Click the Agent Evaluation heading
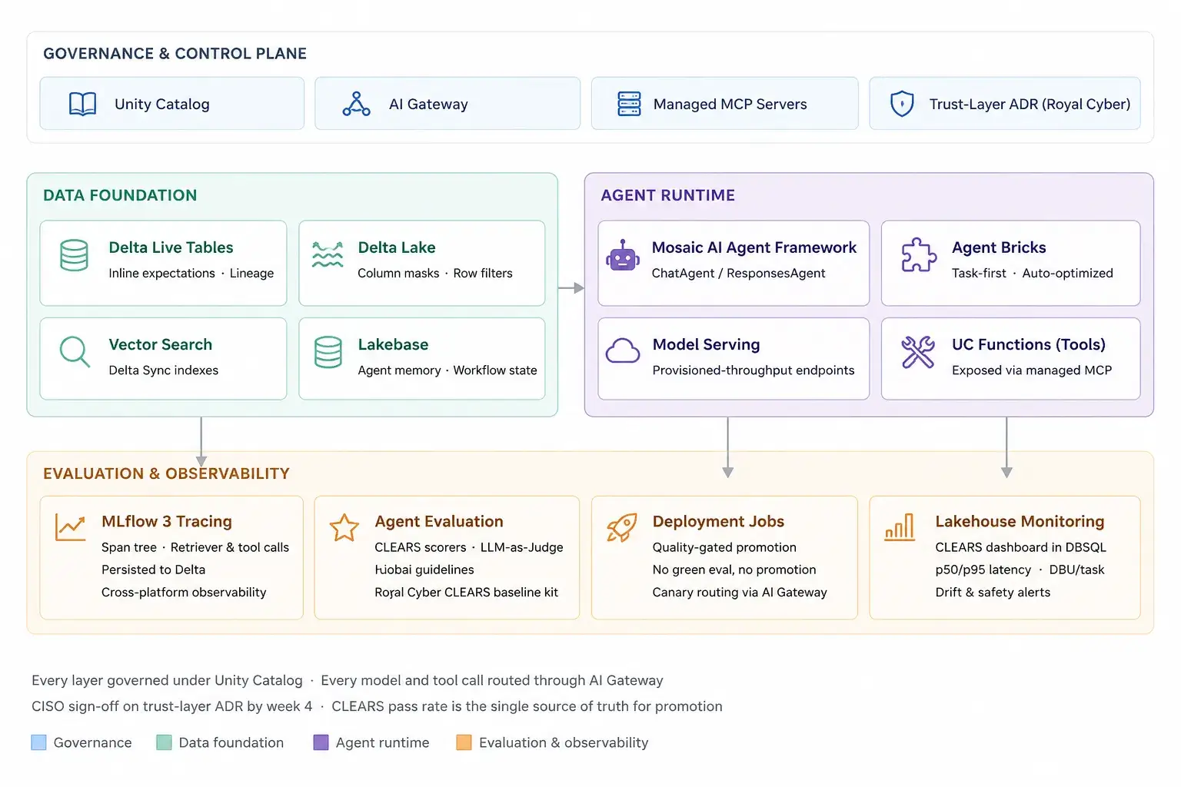1181x787 pixels. 439,521
